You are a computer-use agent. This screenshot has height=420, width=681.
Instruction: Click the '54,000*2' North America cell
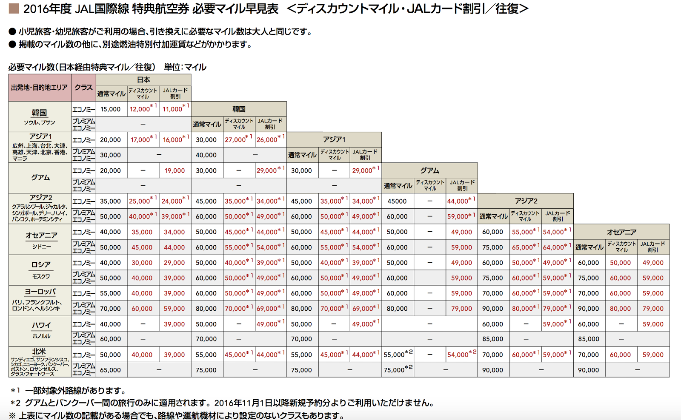pyautogui.click(x=462, y=354)
